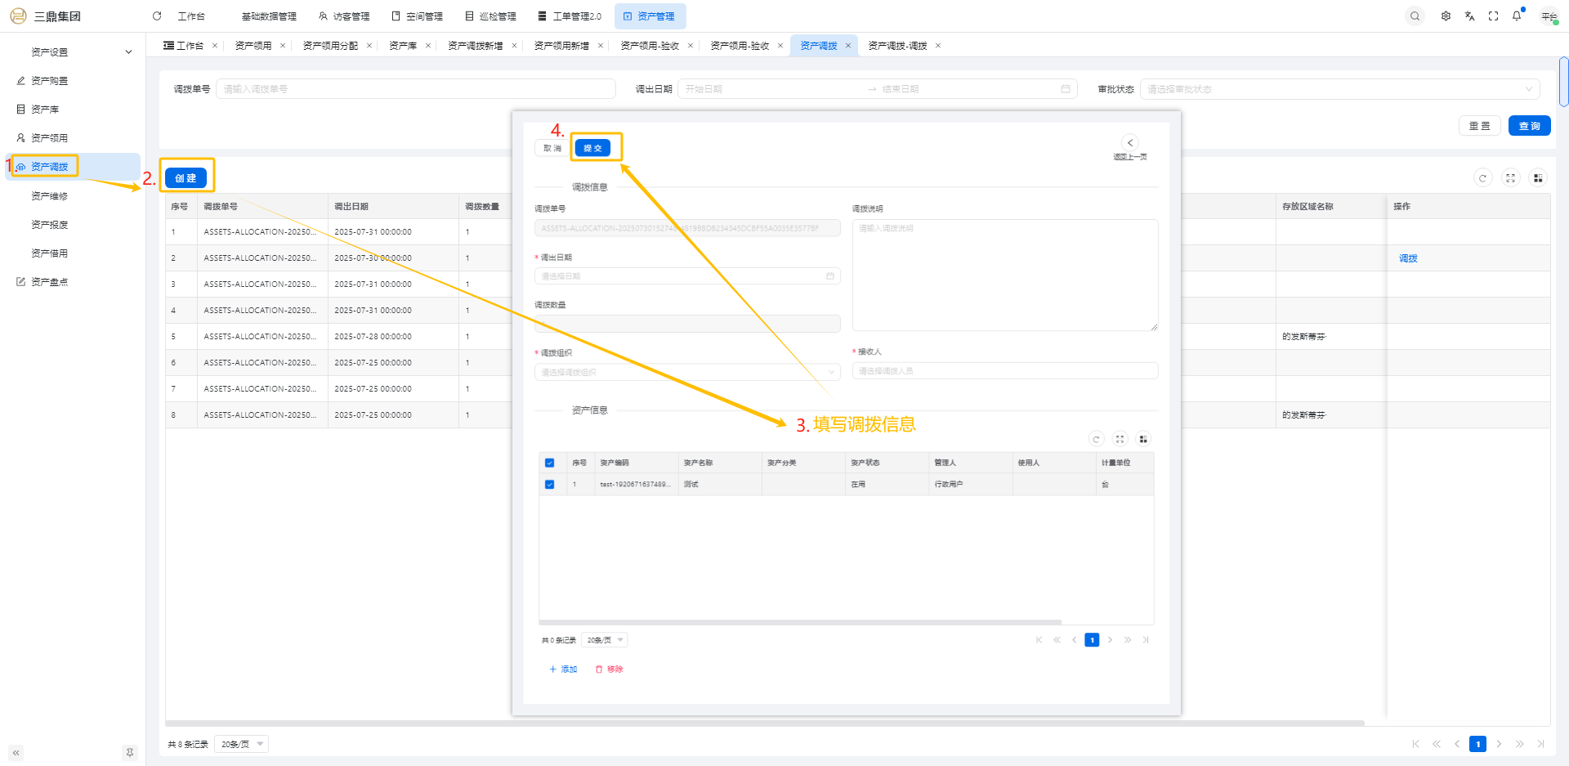Click the 调拨 link in row 2
Image resolution: width=1569 pixels, height=766 pixels.
pos(1408,258)
